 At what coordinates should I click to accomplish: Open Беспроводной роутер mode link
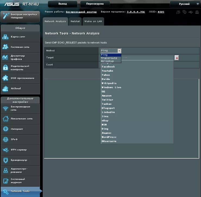81,12
